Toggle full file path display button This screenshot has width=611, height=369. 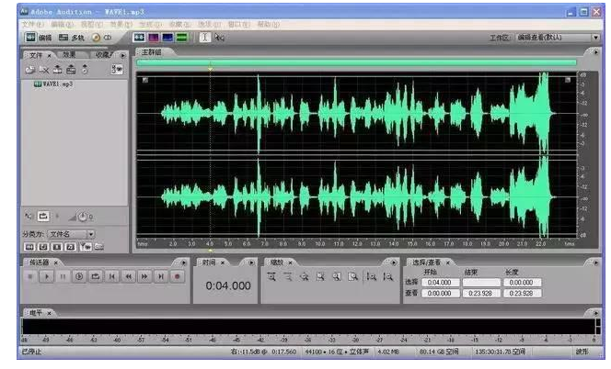99,247
